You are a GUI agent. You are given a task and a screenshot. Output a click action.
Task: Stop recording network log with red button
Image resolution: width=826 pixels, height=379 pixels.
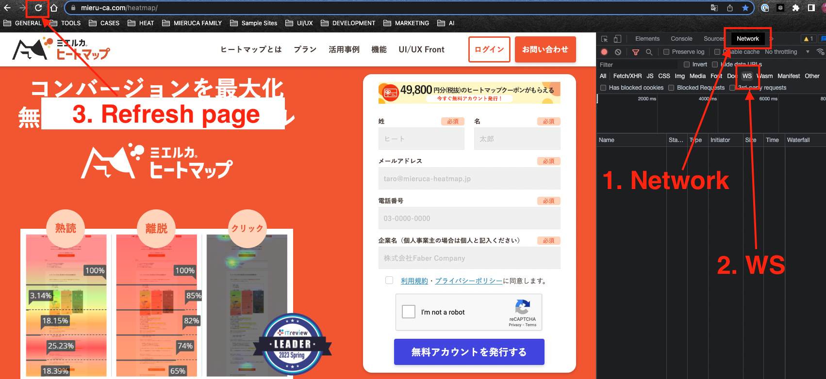604,52
